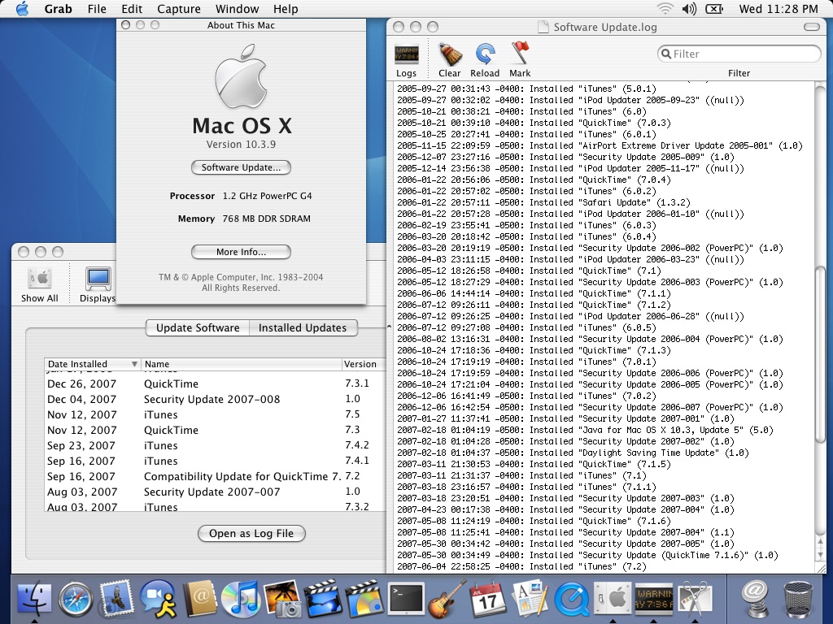The height and width of the screenshot is (624, 833).
Task: Insert a Mark in the log
Action: [x=520, y=60]
